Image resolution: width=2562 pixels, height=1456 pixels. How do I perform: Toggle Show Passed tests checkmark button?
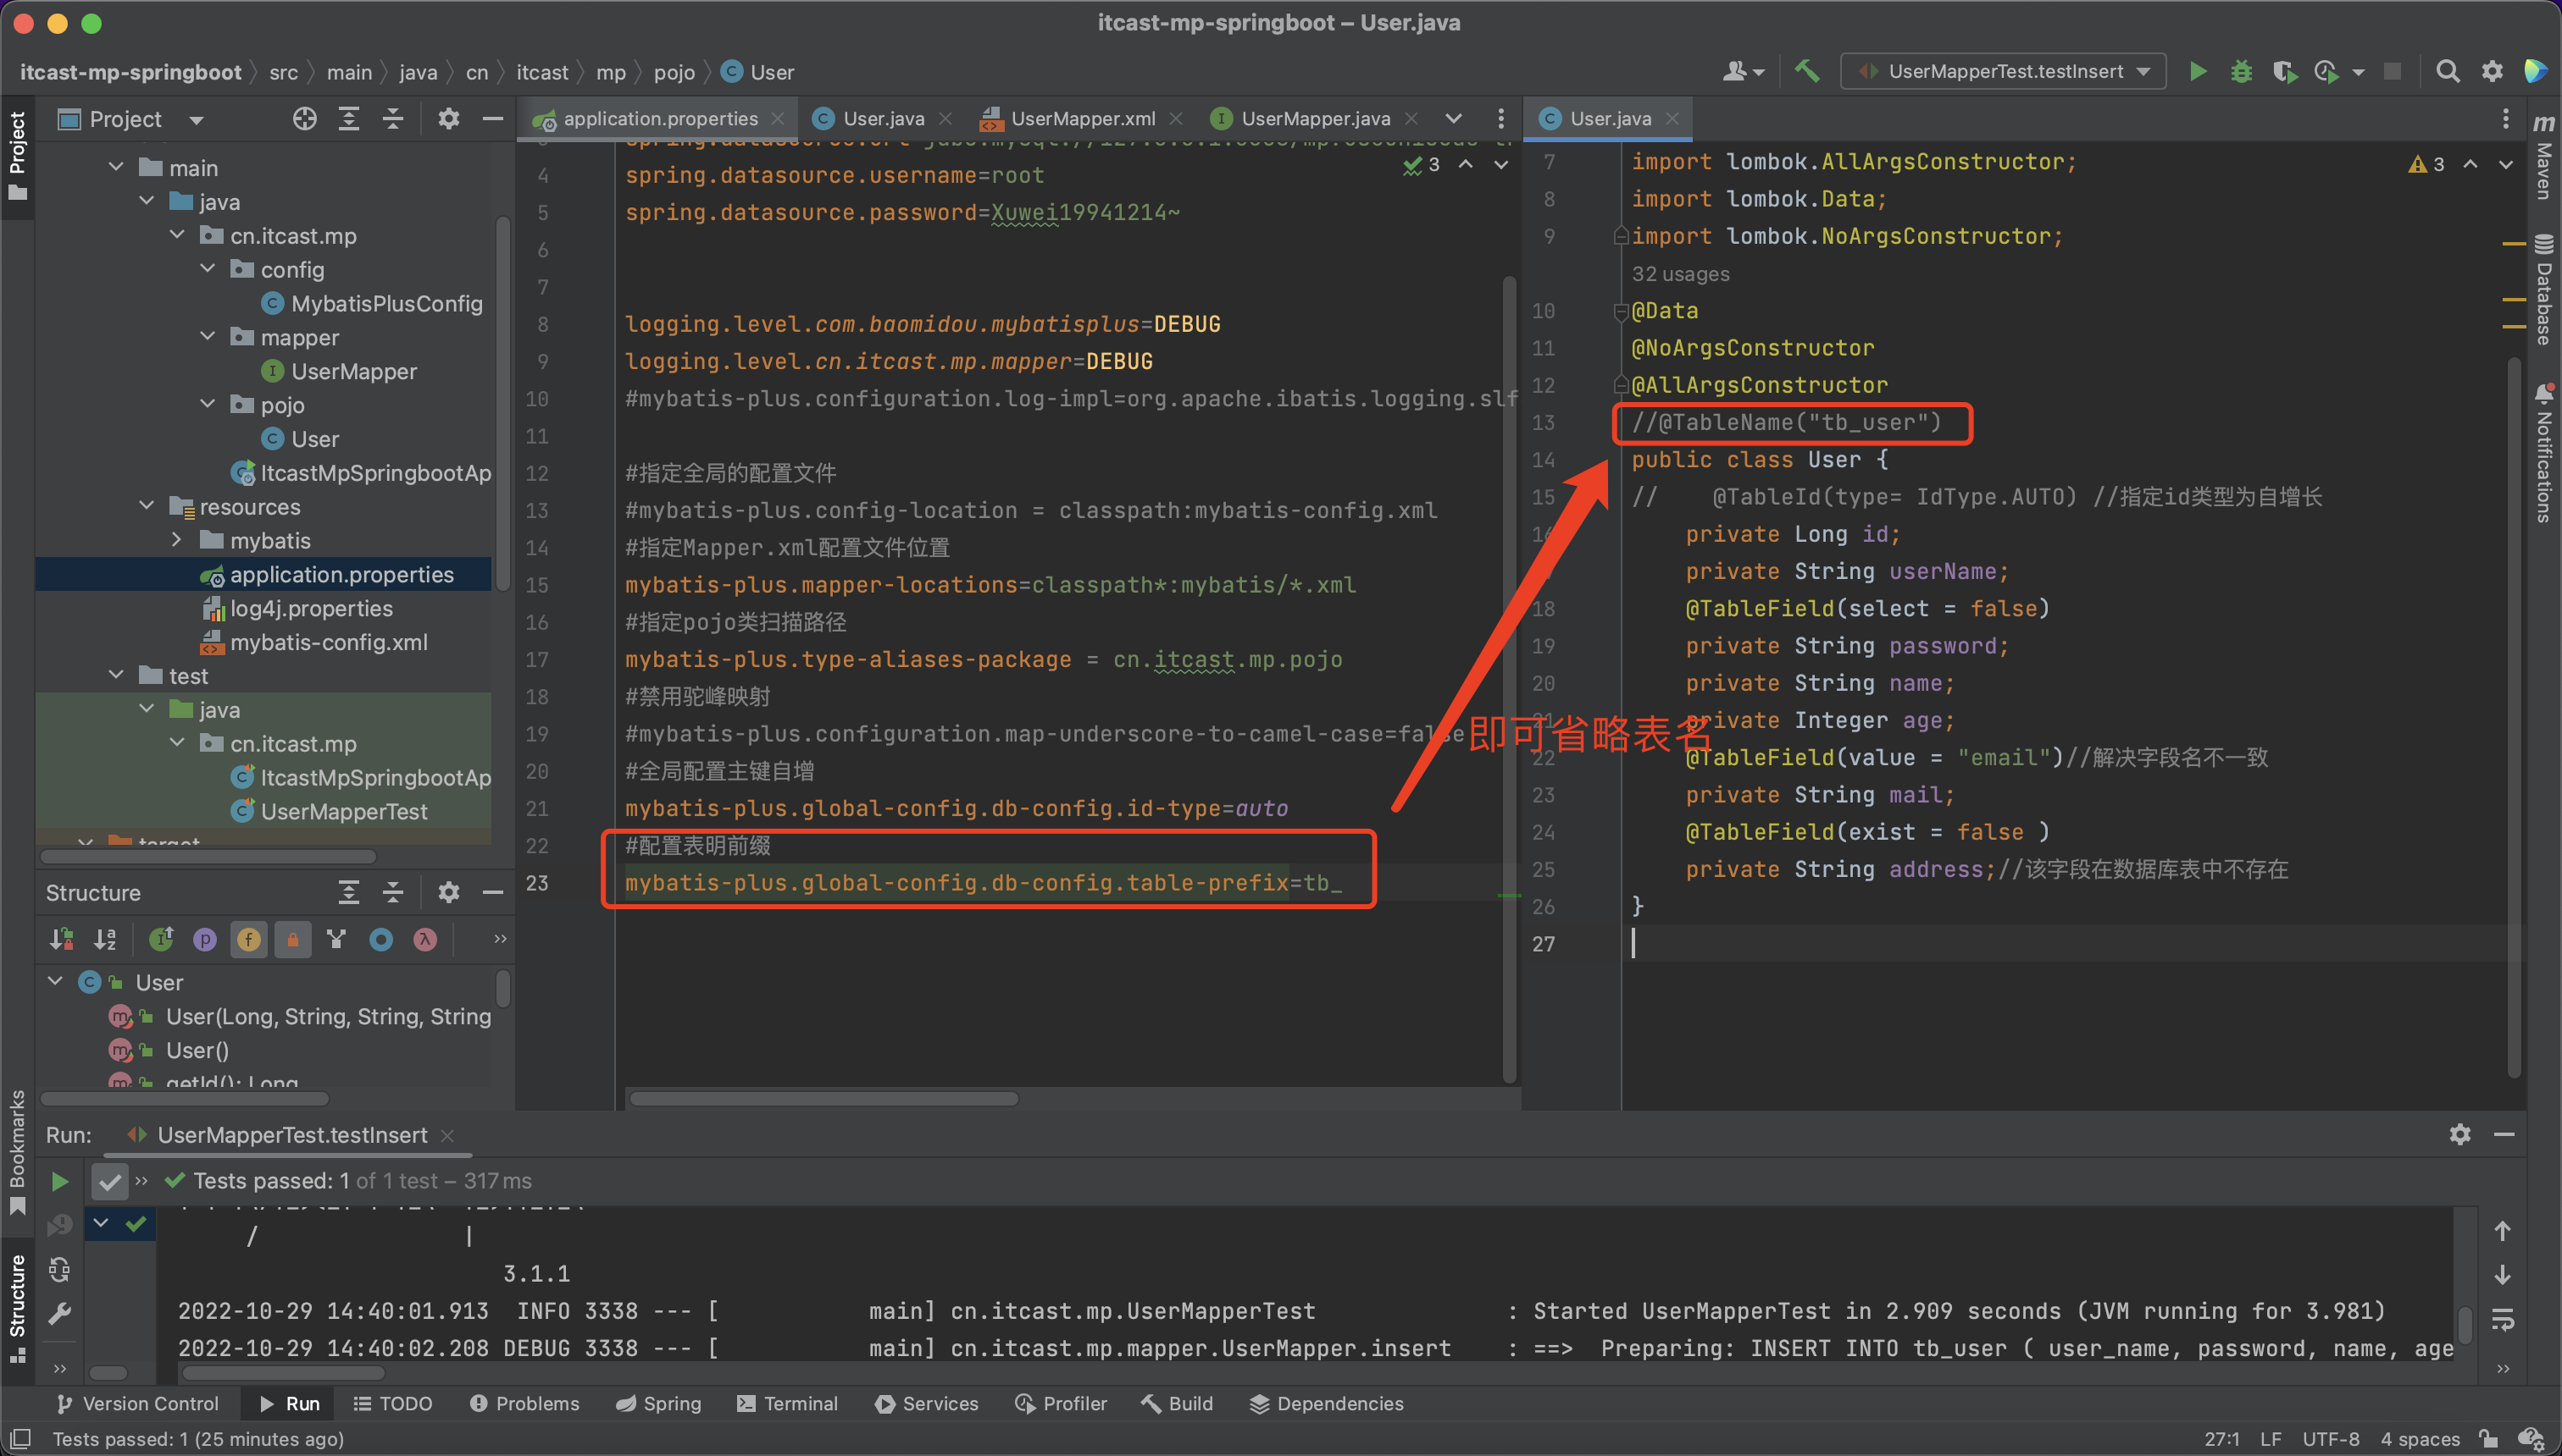pyautogui.click(x=109, y=1181)
